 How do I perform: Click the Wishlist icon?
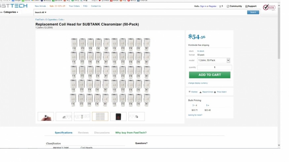[190, 92]
